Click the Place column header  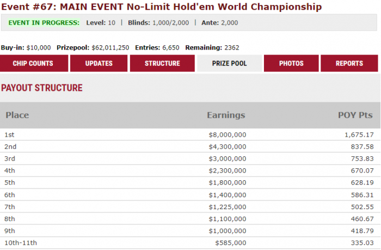17,115
